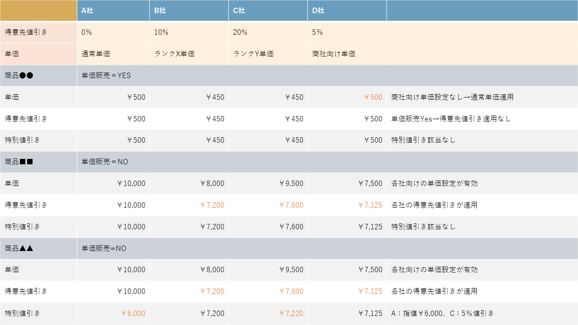This screenshot has width=578, height=325.
Task: Select 商品▲▲ 特別値引き ￥7,125 for D社
Action: (x=347, y=313)
